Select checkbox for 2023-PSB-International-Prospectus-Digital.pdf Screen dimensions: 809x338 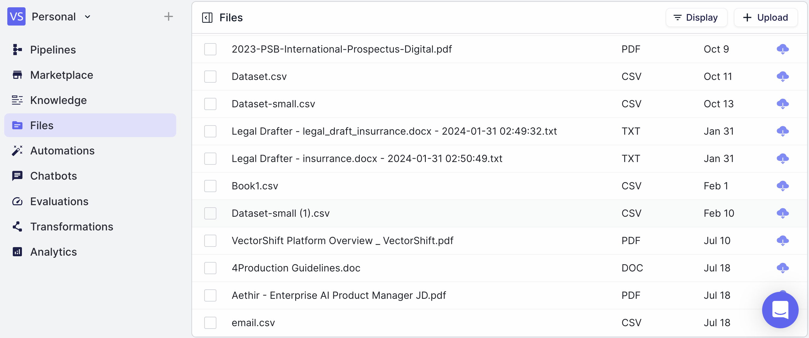click(x=210, y=49)
